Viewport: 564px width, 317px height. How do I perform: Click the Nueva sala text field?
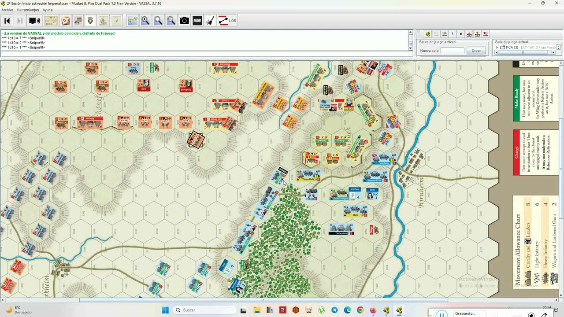tap(453, 51)
